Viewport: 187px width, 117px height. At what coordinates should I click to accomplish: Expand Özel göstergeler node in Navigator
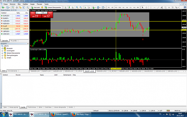click(2, 55)
